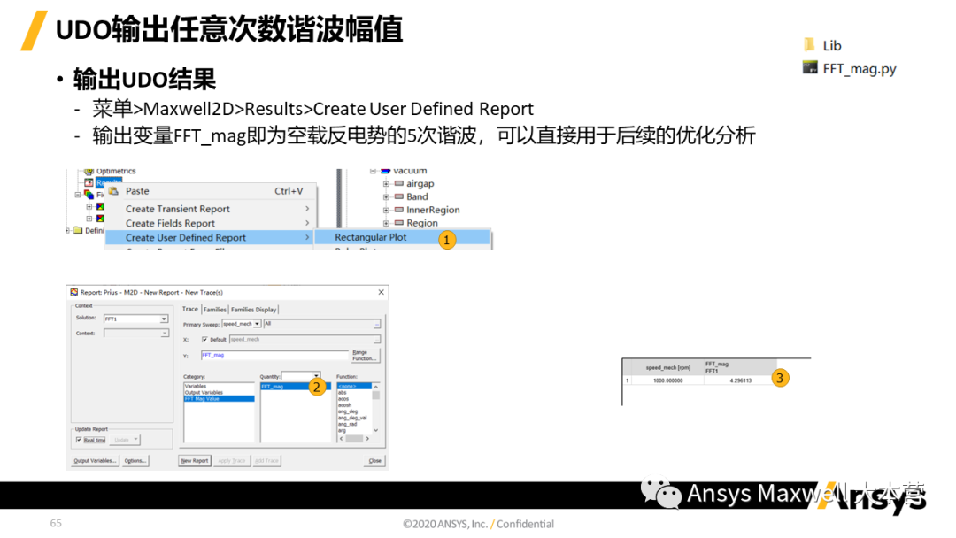
Task: Click the airgap object icon
Action: coord(398,183)
